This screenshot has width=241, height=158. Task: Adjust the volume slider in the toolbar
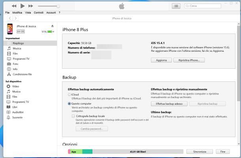pos(49,6)
